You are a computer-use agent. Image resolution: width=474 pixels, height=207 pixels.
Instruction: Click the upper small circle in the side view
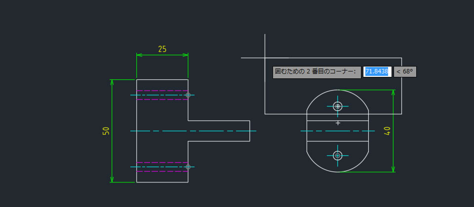click(x=188, y=95)
